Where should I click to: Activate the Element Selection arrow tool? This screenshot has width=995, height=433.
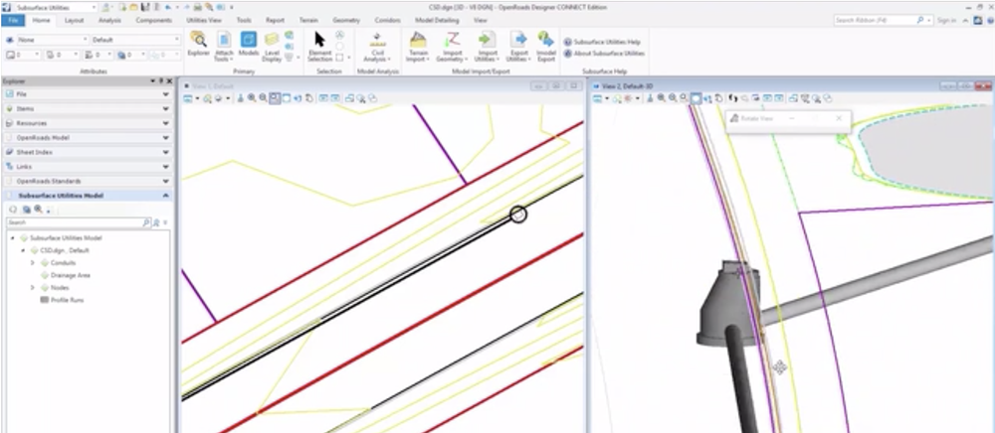319,46
